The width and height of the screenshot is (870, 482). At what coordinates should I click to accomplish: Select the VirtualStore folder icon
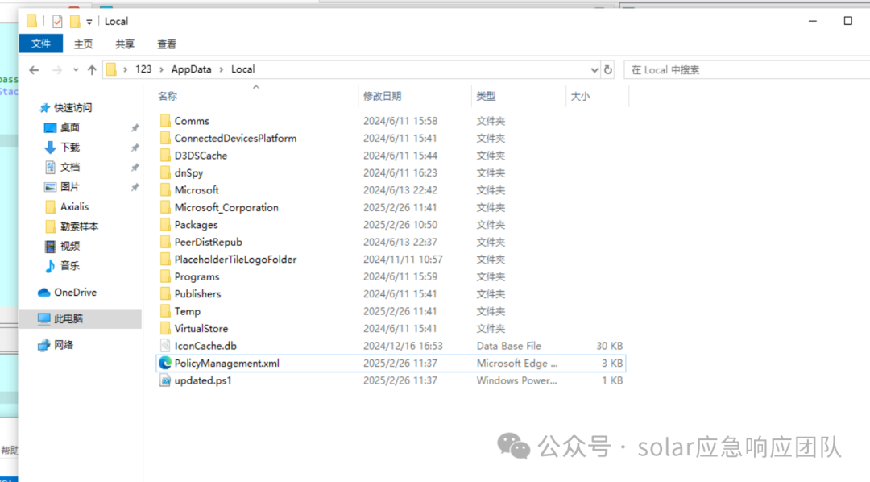pyautogui.click(x=165, y=328)
